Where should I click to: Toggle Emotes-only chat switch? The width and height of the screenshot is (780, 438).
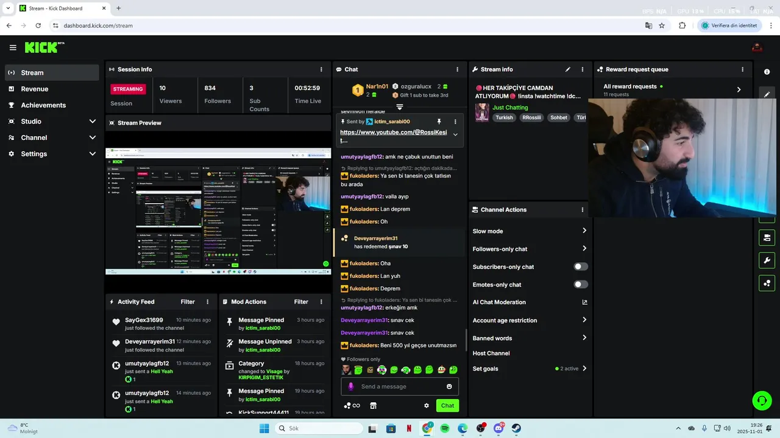click(581, 284)
